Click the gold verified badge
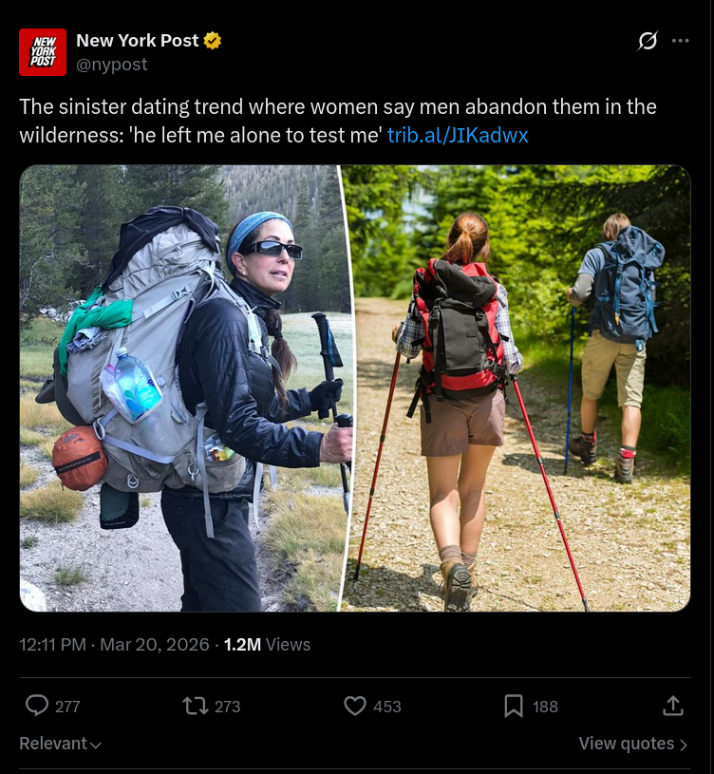 (x=212, y=41)
